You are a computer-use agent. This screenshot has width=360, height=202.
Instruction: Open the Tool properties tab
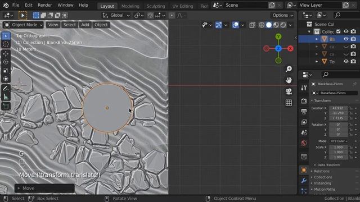click(x=304, y=88)
